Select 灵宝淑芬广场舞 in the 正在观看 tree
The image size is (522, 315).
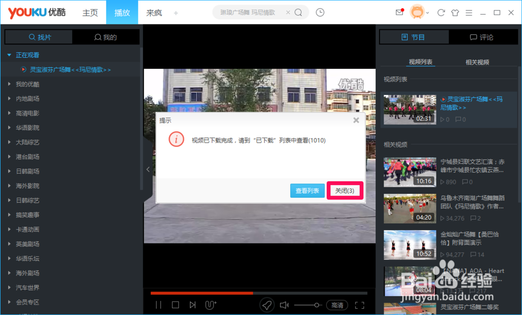coord(70,69)
